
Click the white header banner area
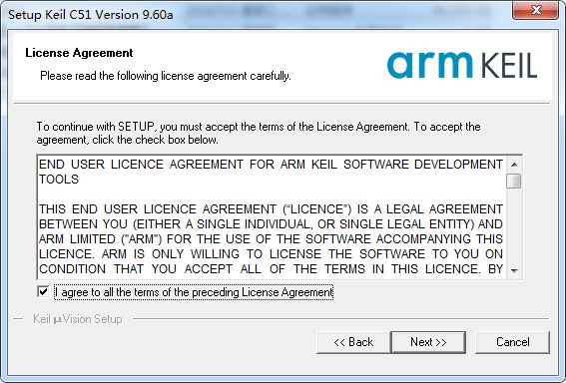pos(282,67)
